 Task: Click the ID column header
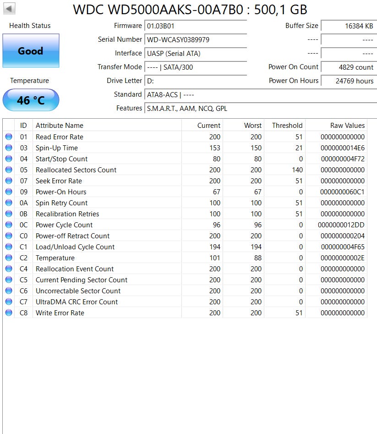tap(23, 126)
